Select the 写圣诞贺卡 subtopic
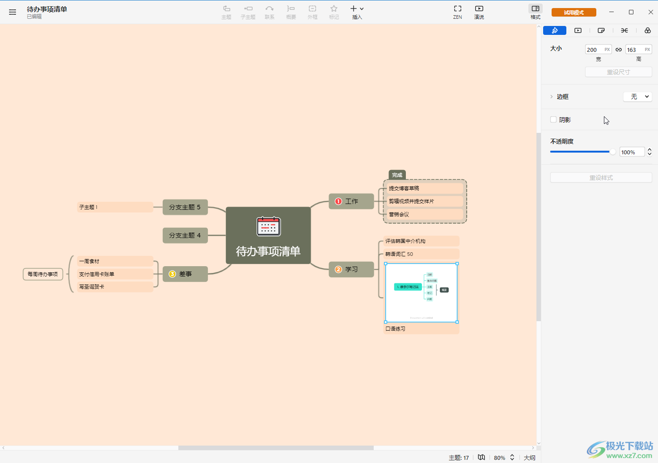Image resolution: width=658 pixels, height=463 pixels. point(115,287)
